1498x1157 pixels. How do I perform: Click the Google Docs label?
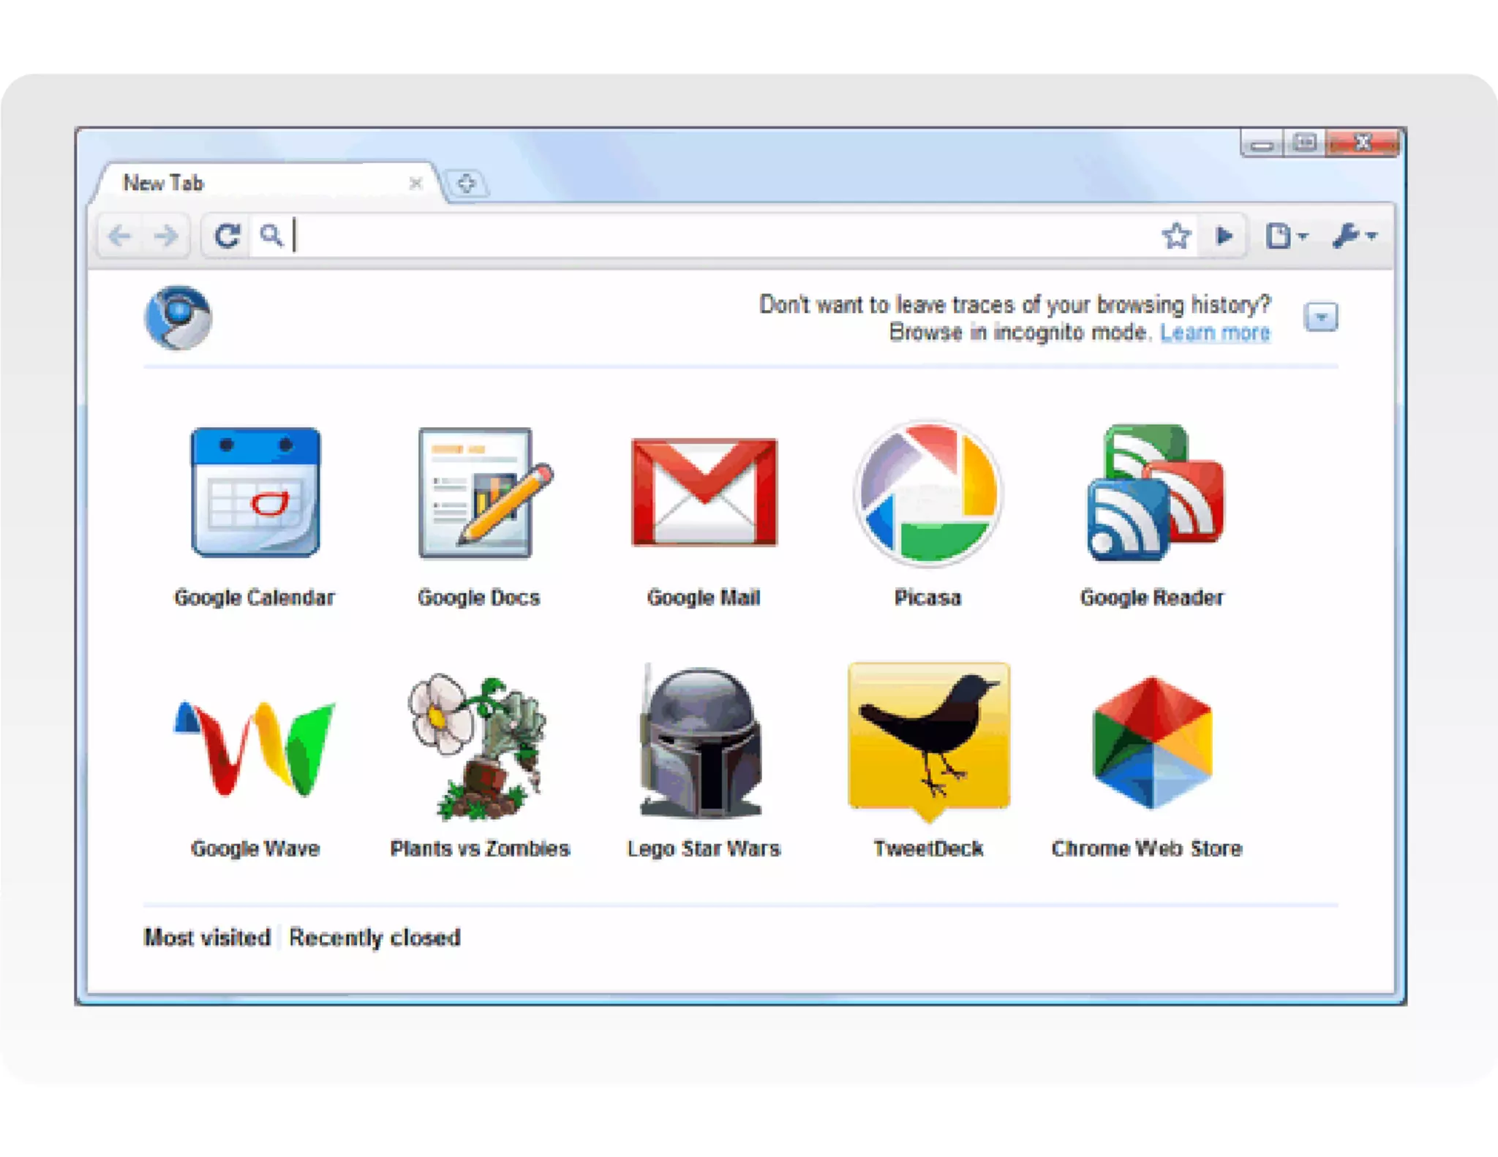[x=479, y=598]
